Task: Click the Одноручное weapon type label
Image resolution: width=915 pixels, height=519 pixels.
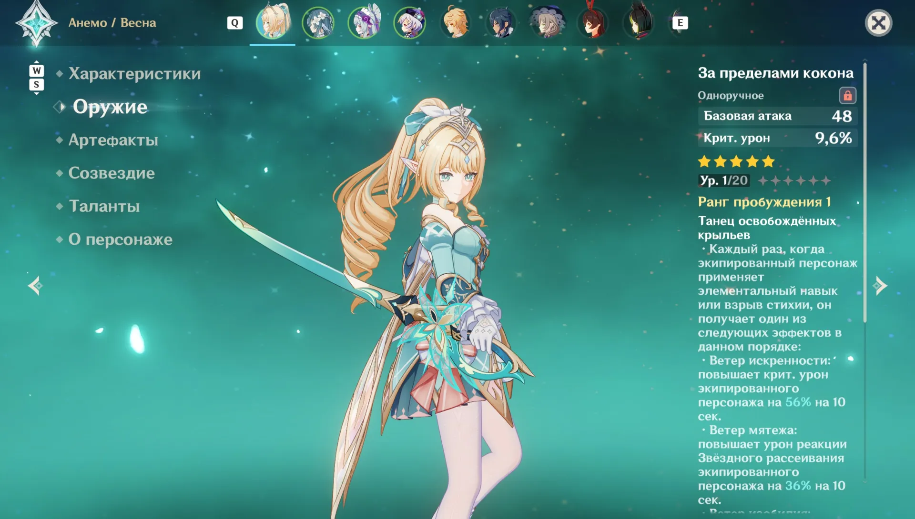Action: click(x=731, y=96)
